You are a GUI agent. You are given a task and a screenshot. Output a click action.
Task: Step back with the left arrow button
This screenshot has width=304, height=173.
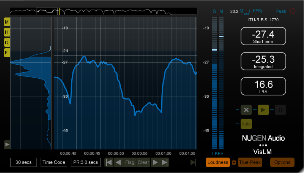click(118, 162)
